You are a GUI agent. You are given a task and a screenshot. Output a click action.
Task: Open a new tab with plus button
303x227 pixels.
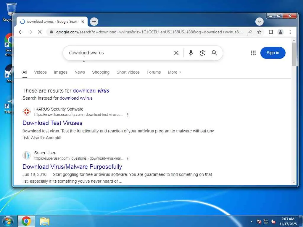tap(94, 22)
